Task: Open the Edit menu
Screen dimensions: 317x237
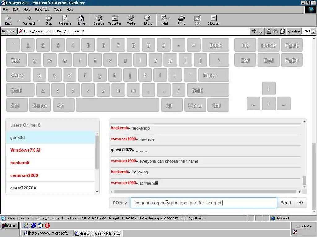Action: coord(15,10)
